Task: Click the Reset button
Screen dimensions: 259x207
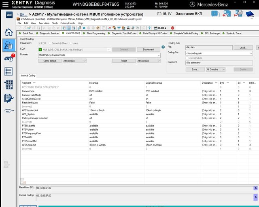Action: click(x=124, y=61)
